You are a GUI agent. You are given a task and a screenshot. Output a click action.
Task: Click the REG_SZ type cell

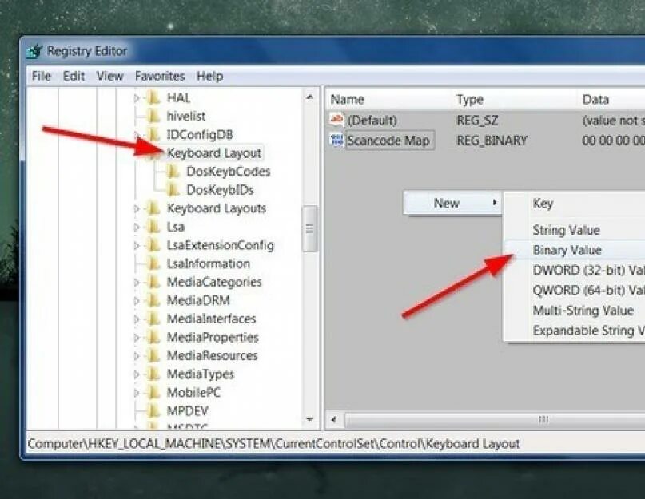[477, 121]
